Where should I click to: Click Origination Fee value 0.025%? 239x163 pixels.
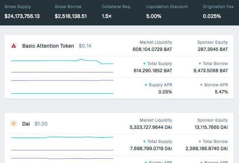click(x=212, y=16)
